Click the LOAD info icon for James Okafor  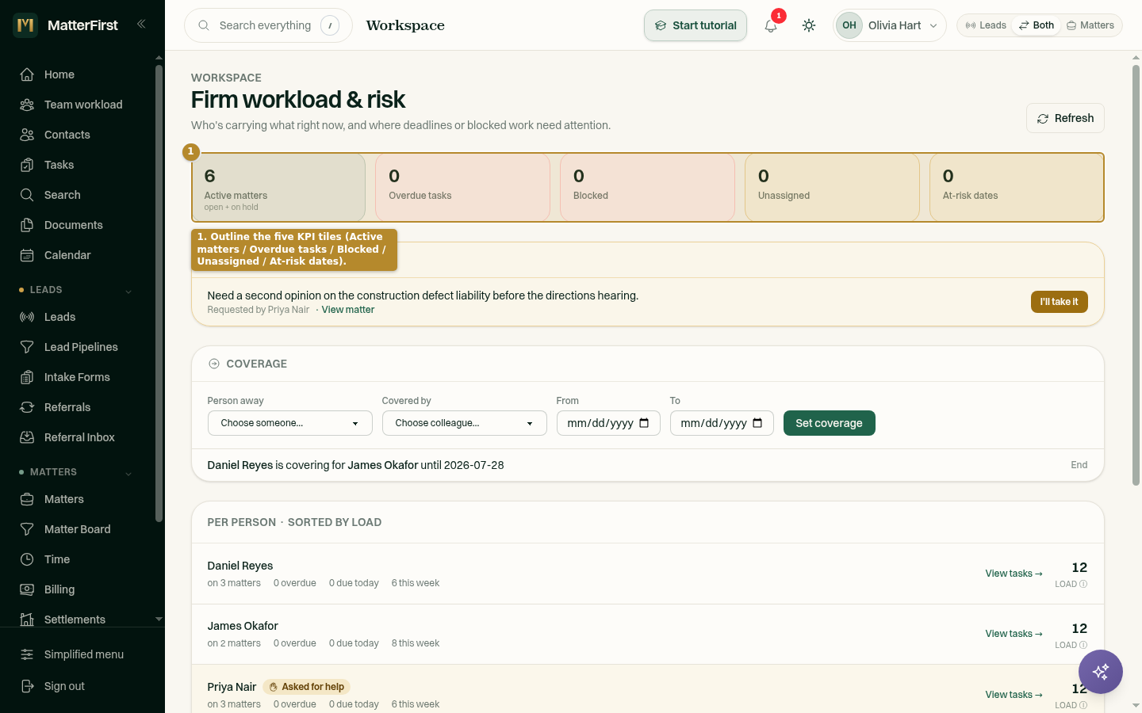click(x=1083, y=645)
